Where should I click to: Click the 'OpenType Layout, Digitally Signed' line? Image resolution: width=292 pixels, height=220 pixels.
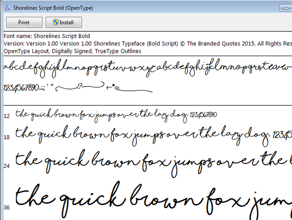tap(72, 51)
